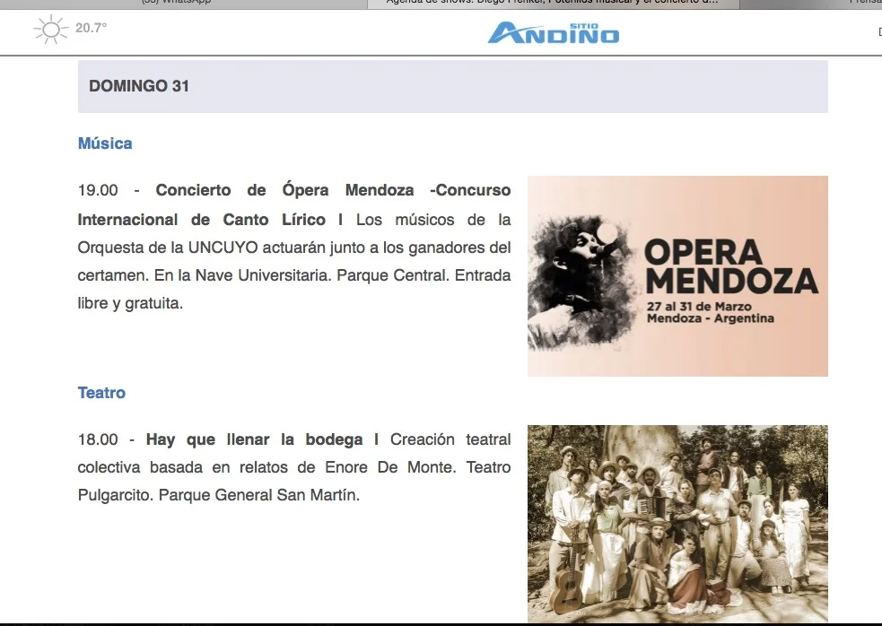Click the text 'Parque General San Martín'
882x626 pixels.
(258, 495)
